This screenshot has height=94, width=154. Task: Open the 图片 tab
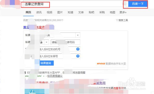tap(60, 12)
